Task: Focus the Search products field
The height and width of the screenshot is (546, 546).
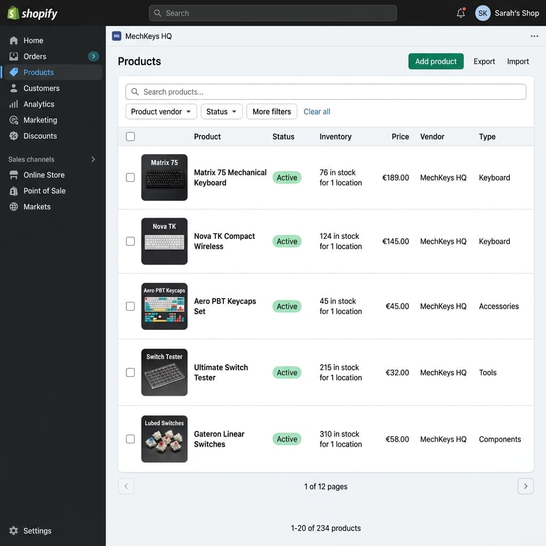Action: [326, 92]
